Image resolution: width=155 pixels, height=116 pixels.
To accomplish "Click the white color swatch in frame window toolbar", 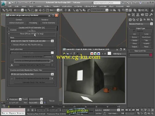I will click(109, 53).
